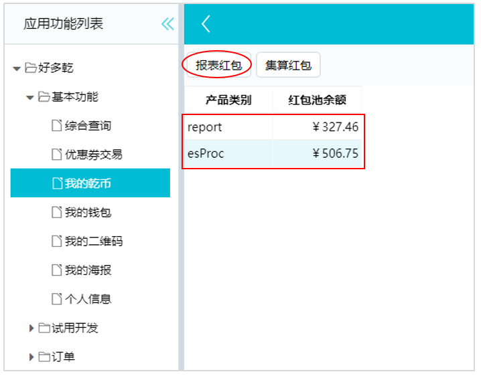The image size is (481, 376).
Task: Collapse the 基本功能 folder arrow
Action: point(29,98)
